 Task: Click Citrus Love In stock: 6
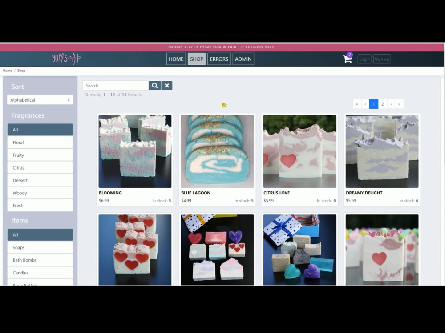point(326,201)
